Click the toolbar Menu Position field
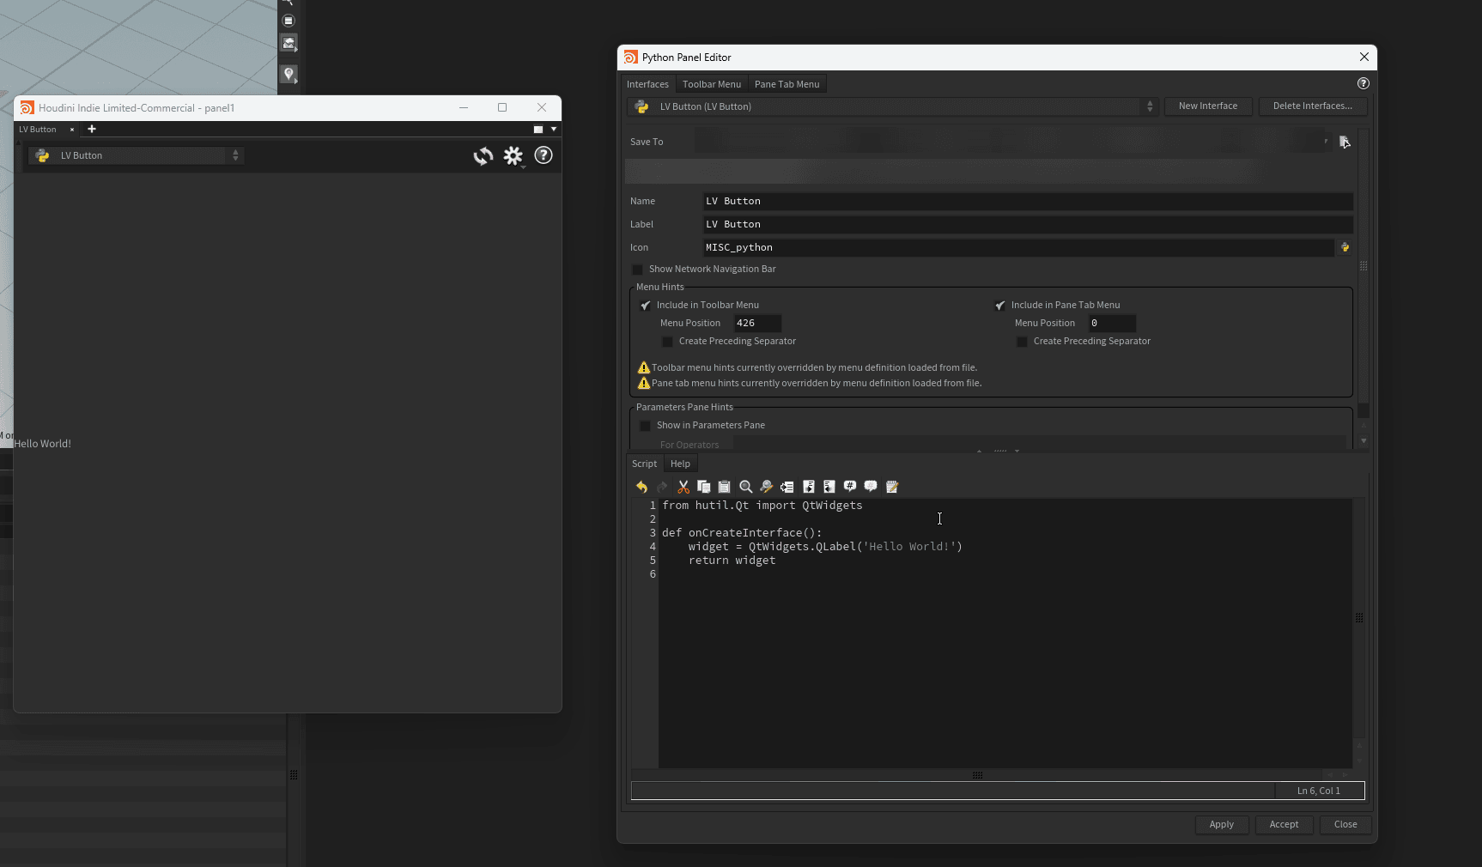 [757, 324]
